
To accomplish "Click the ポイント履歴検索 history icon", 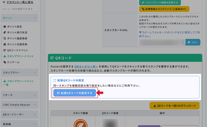I will coord(5,39).
